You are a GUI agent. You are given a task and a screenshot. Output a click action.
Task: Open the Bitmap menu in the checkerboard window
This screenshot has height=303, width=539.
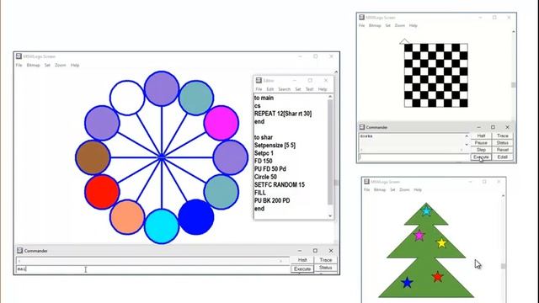coord(375,25)
